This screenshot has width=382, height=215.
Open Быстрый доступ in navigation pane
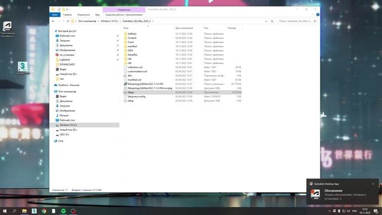[x=67, y=31]
